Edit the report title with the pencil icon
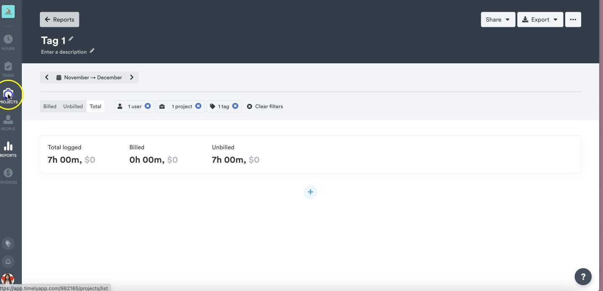The width and height of the screenshot is (603, 291). (71, 39)
